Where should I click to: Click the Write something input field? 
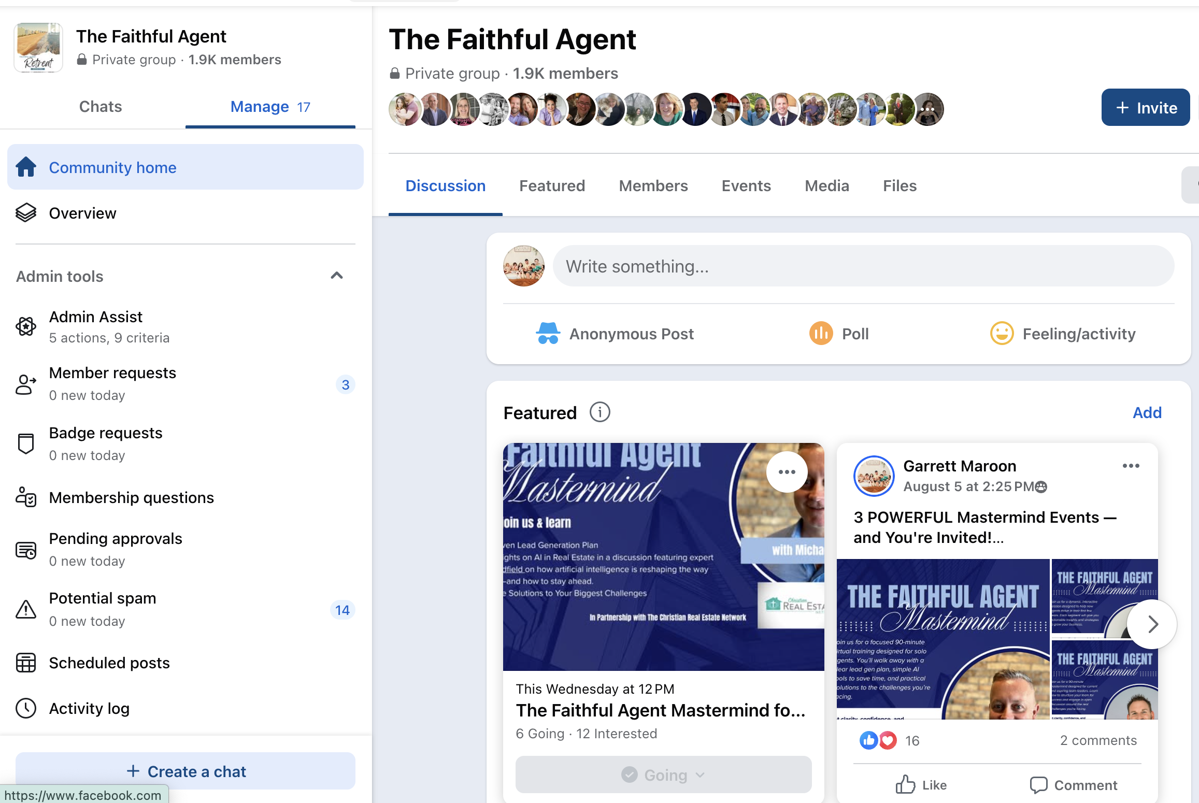tap(863, 266)
